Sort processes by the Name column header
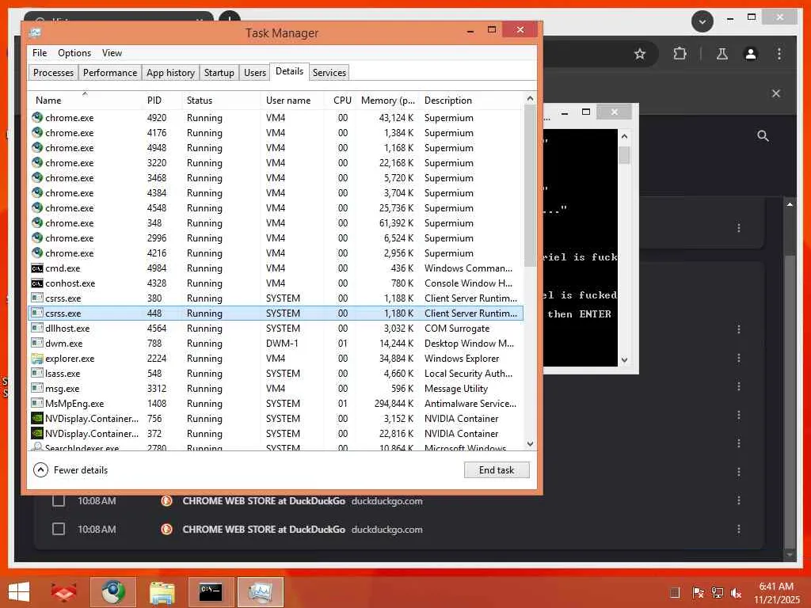The height and width of the screenshot is (608, 811). pos(48,101)
